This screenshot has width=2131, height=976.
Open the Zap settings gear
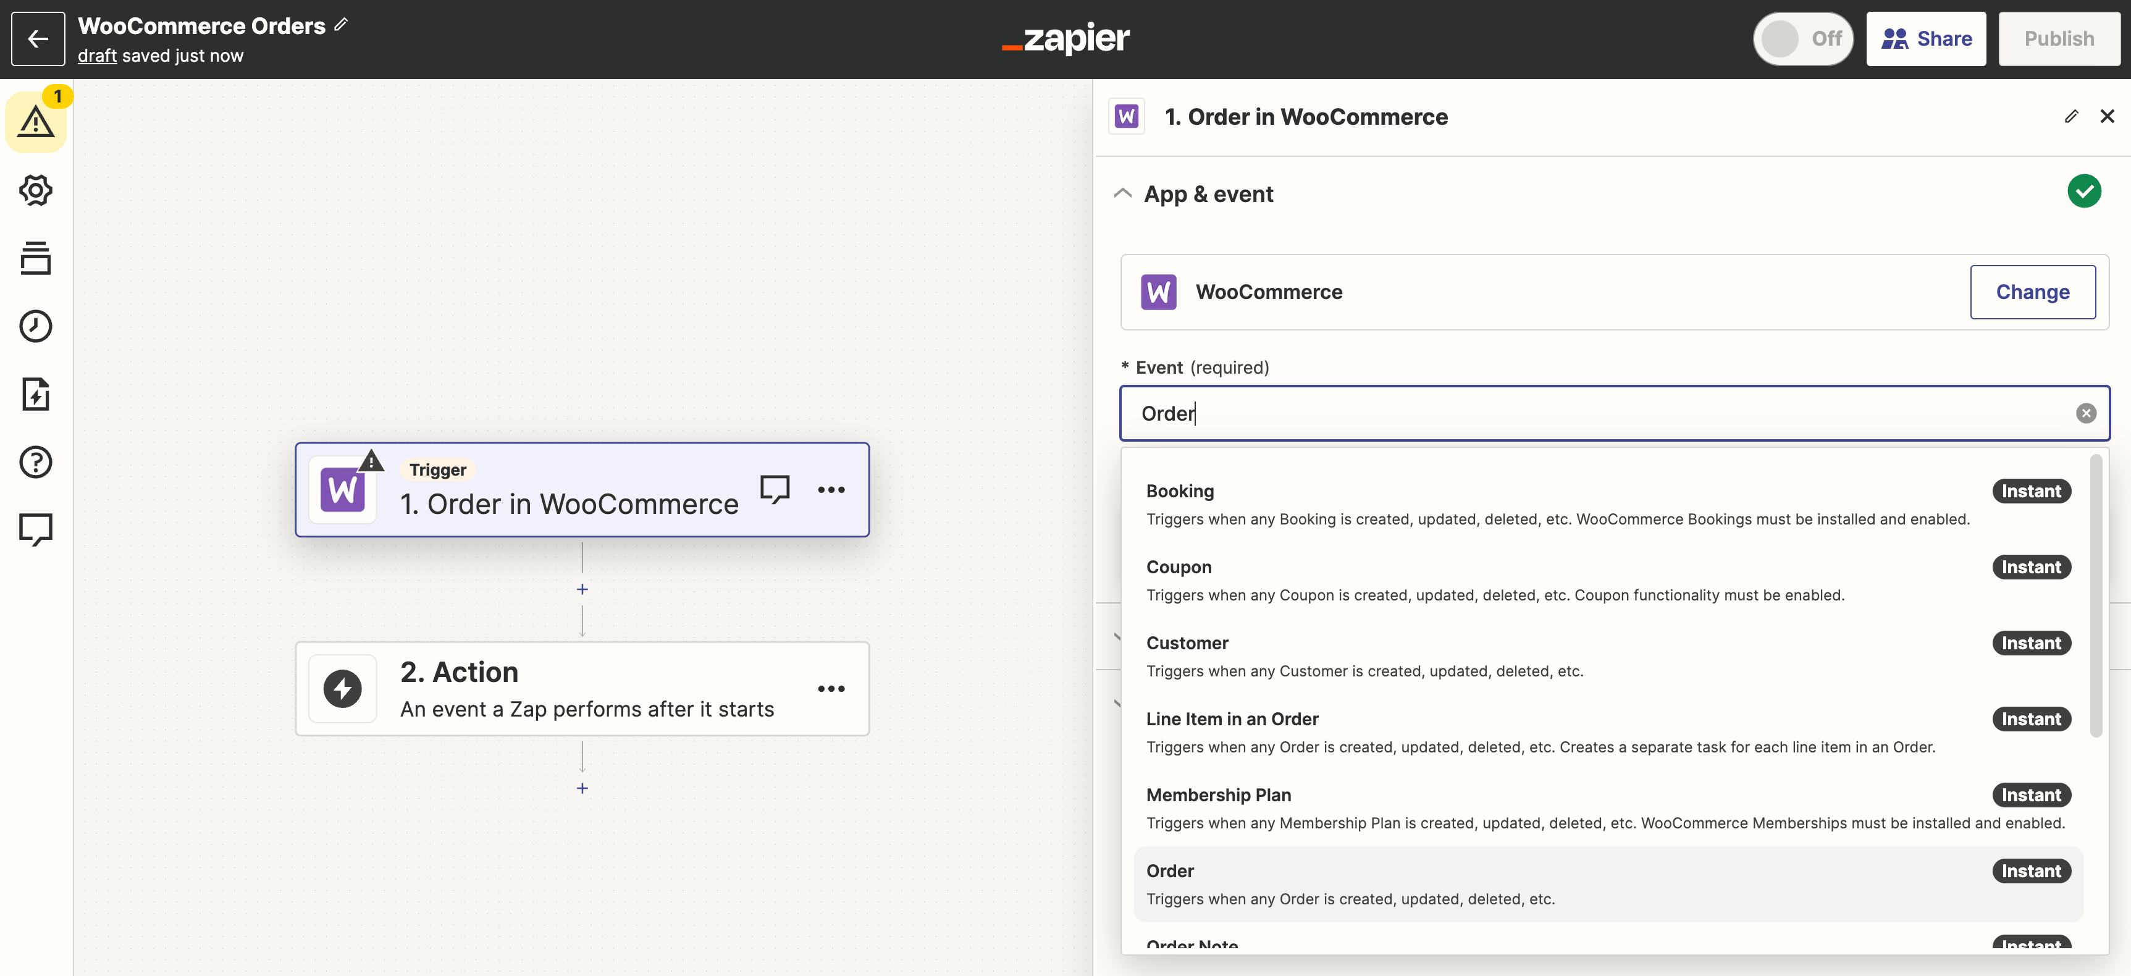pyautogui.click(x=36, y=190)
